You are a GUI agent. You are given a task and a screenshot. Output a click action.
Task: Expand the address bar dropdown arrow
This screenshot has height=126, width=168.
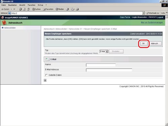[143, 13]
